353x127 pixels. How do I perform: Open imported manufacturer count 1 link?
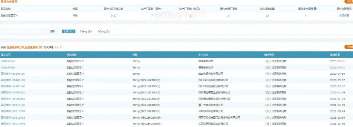click(x=190, y=16)
